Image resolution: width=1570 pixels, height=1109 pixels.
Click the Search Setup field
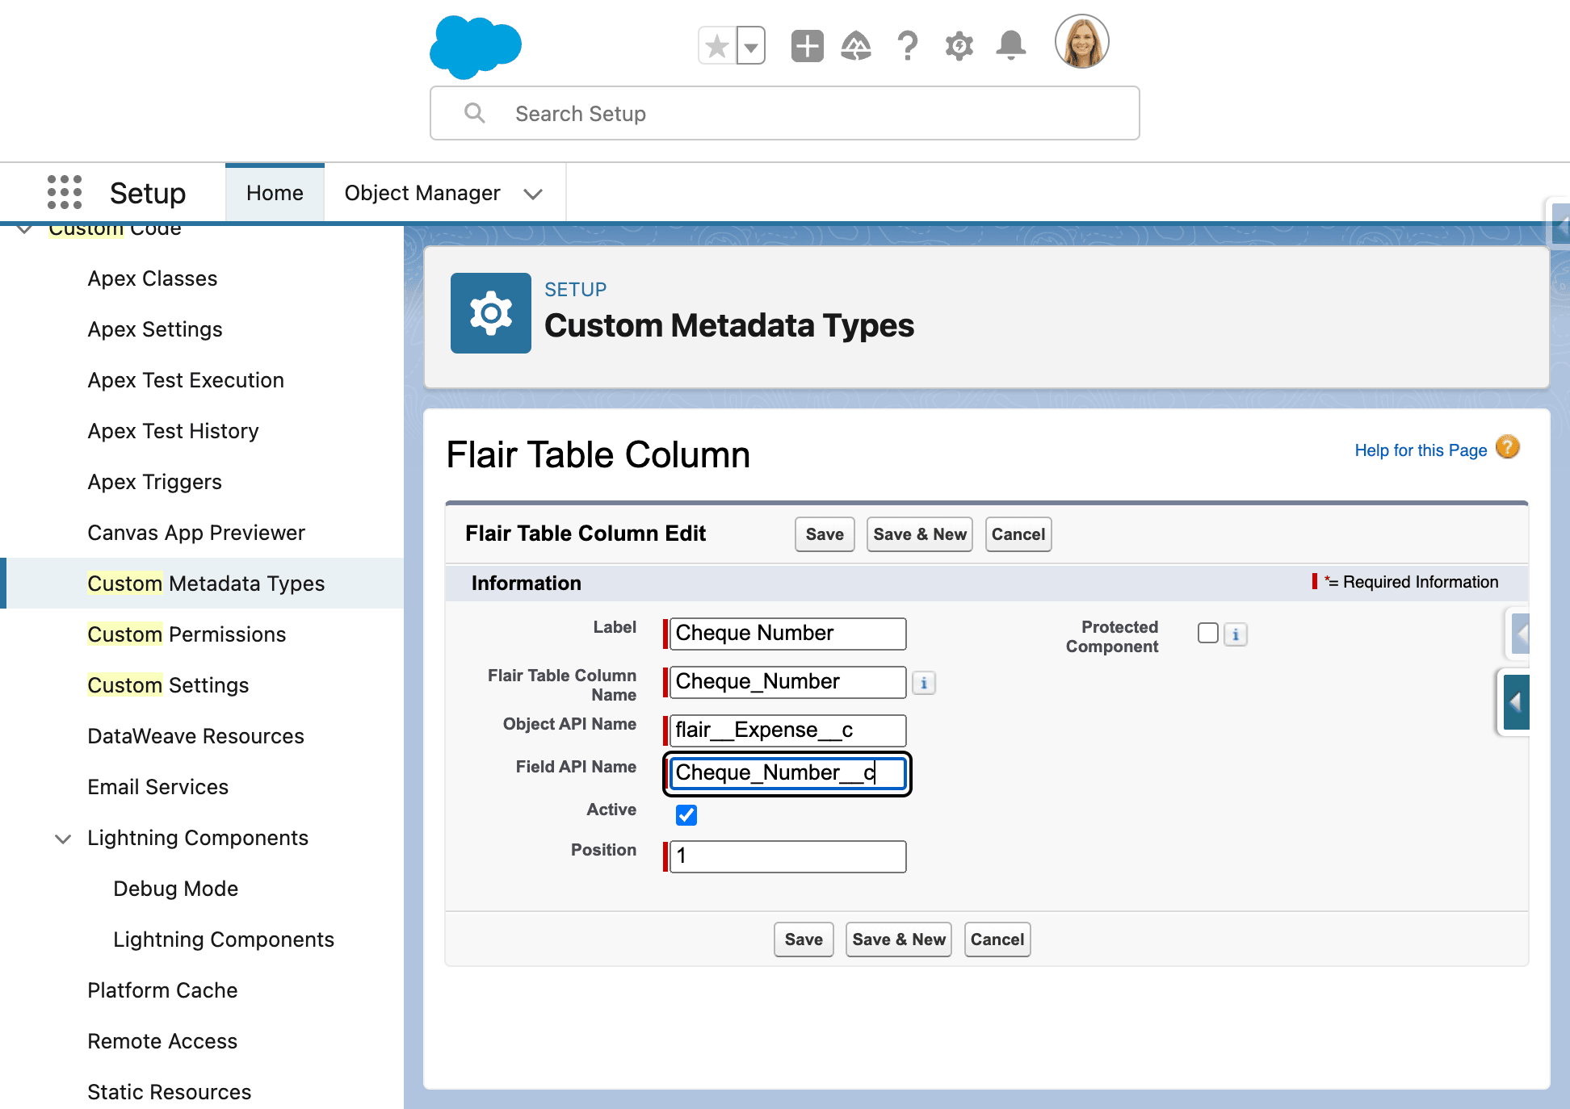pos(784,114)
